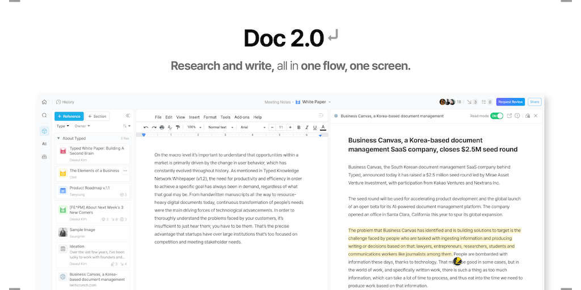The width and height of the screenshot is (581, 290).
Task: Open the task list counter showing 0
Action: [x=486, y=102]
